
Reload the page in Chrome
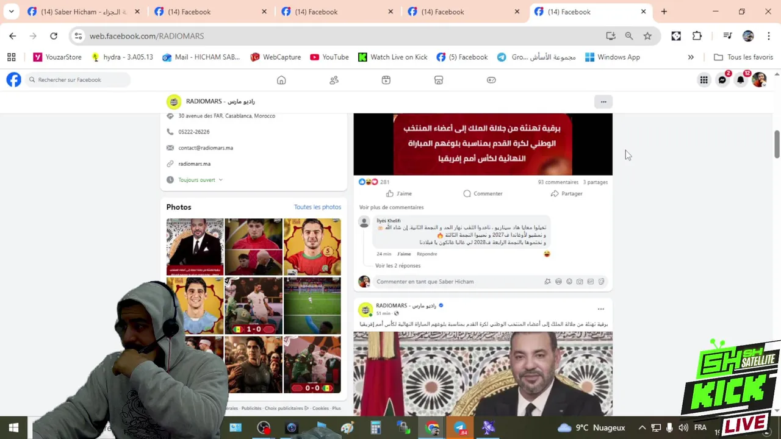click(54, 36)
